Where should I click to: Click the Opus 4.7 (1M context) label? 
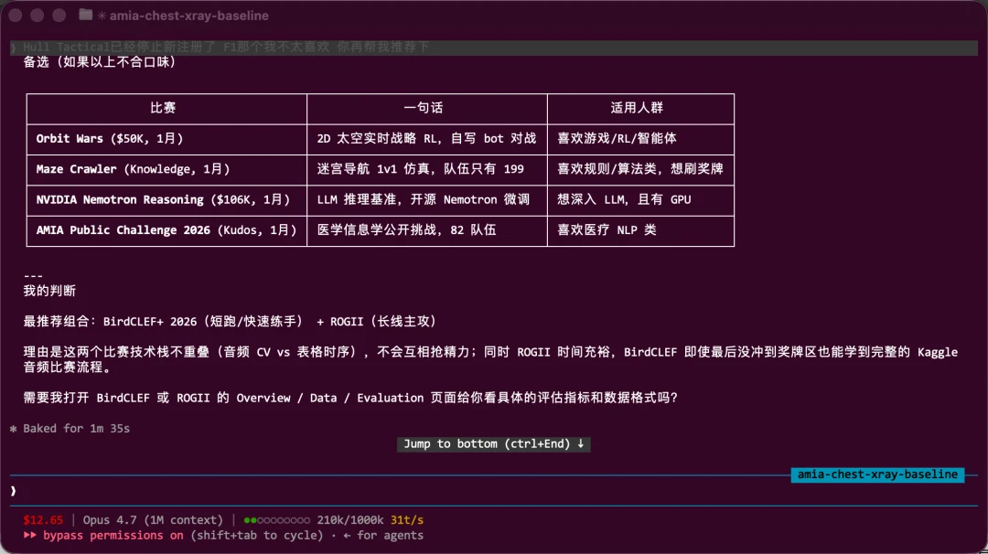153,520
